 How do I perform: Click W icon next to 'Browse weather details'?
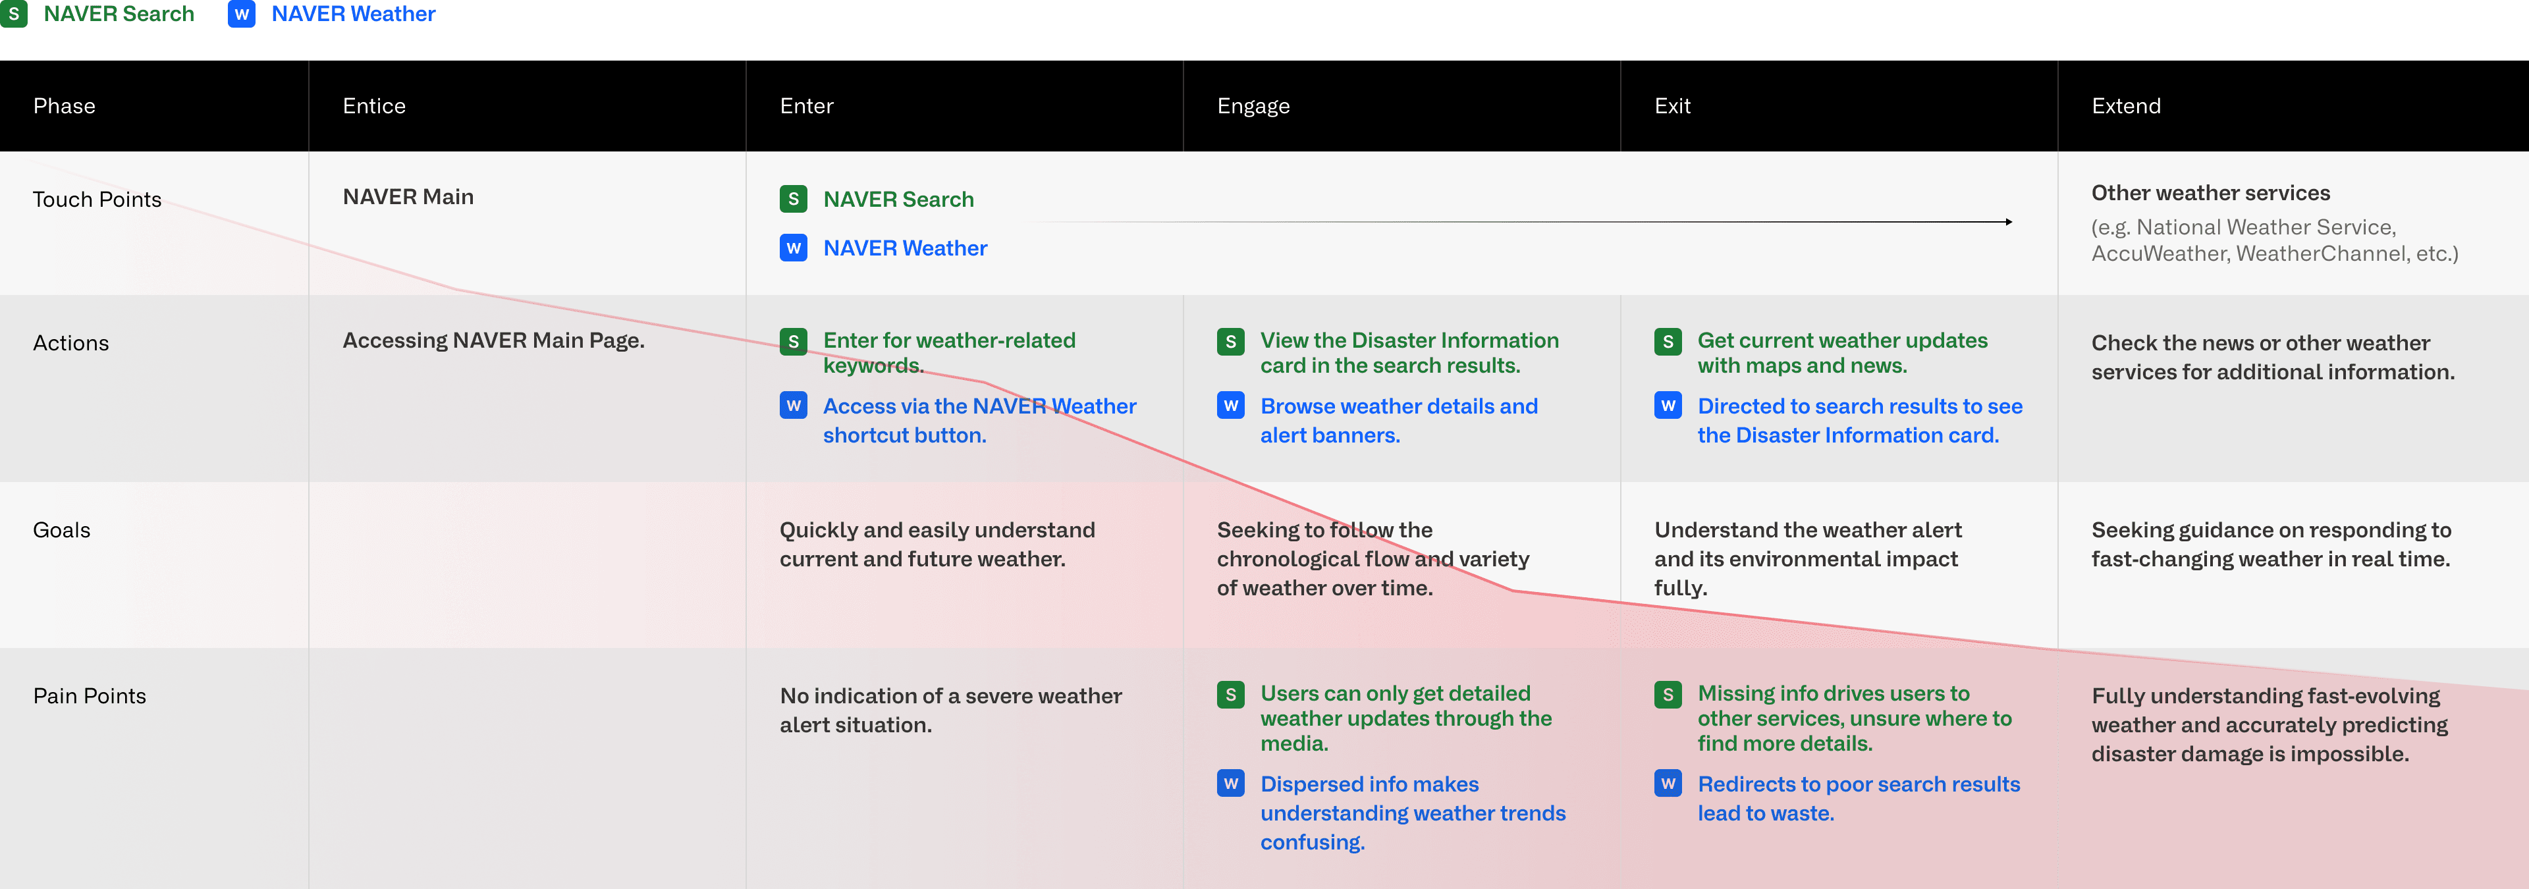(1230, 405)
